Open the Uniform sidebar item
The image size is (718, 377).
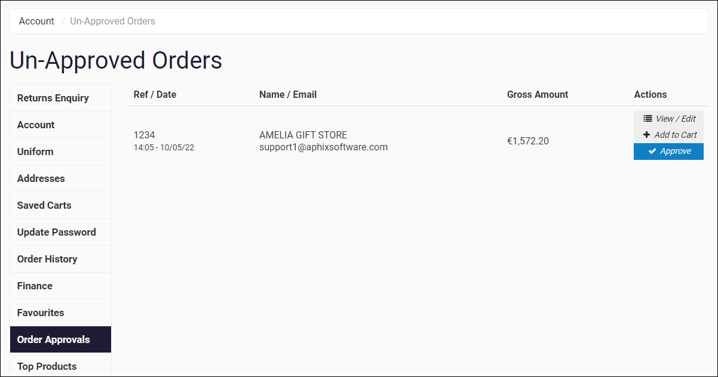pyautogui.click(x=35, y=152)
